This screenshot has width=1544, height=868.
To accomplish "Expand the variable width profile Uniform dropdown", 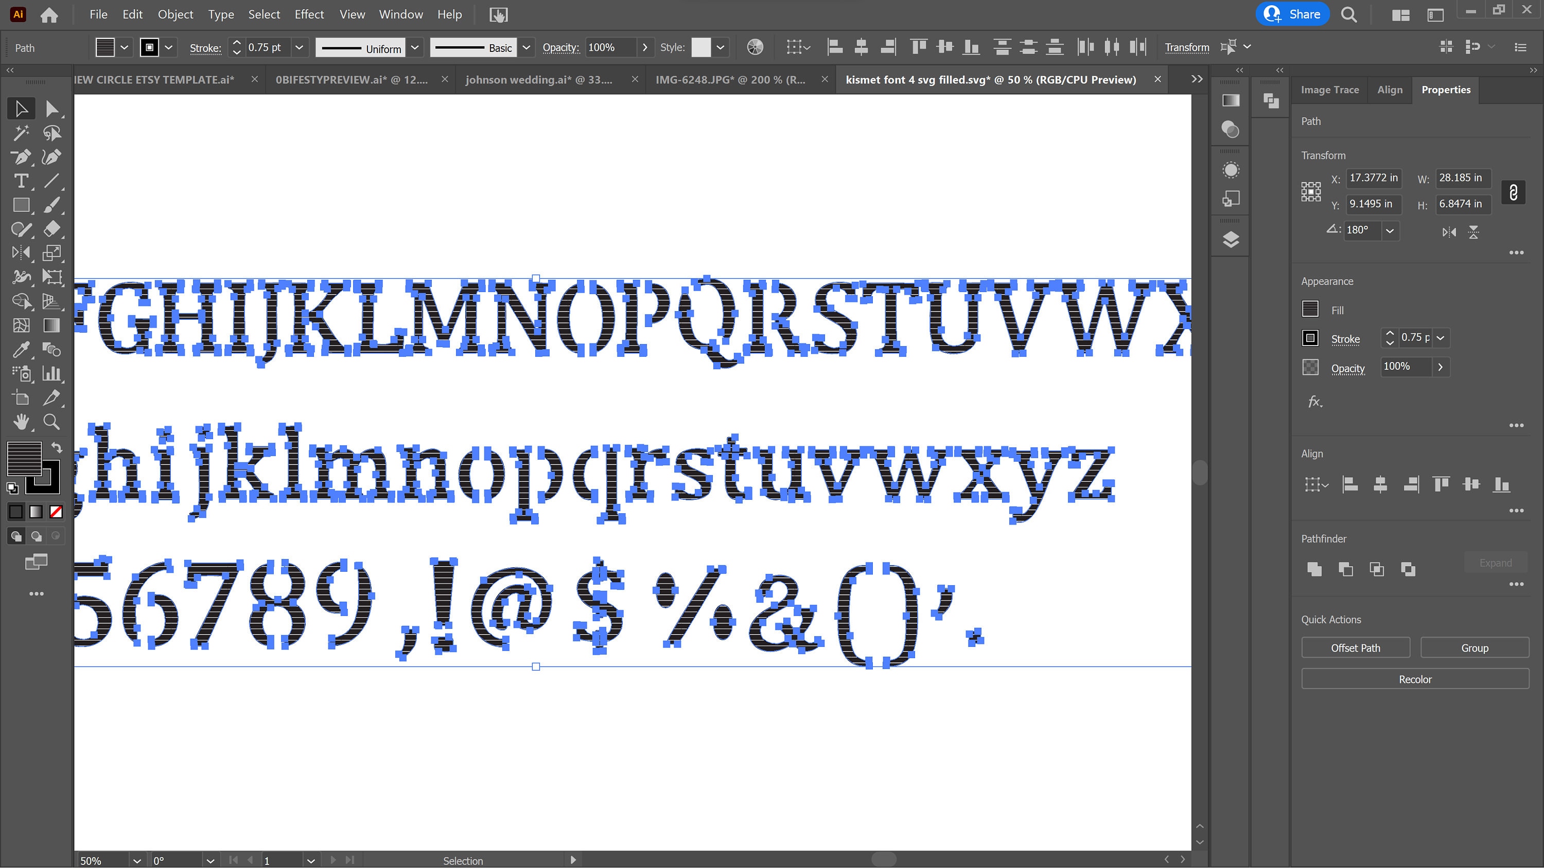I will 415,47.
